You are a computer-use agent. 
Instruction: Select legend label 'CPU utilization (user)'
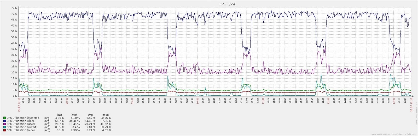point(21,124)
